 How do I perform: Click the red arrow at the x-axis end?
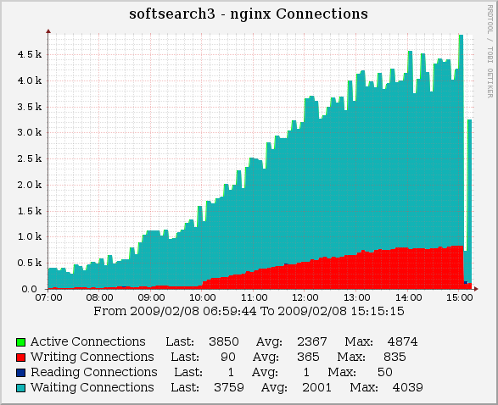coord(476,289)
